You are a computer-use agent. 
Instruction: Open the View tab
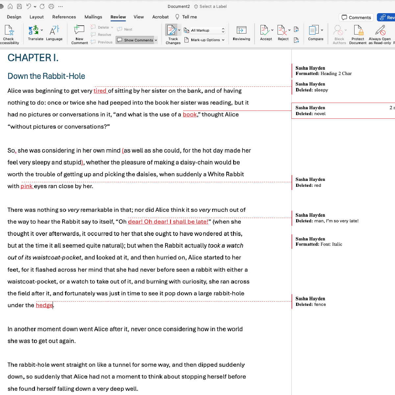tap(138, 17)
